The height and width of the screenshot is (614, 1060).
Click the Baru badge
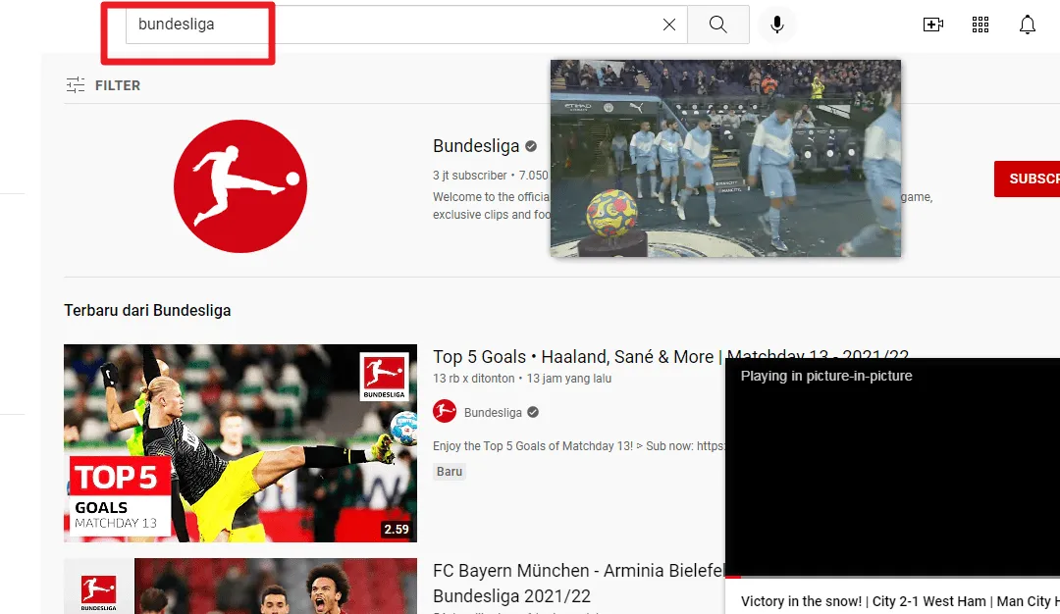click(450, 472)
